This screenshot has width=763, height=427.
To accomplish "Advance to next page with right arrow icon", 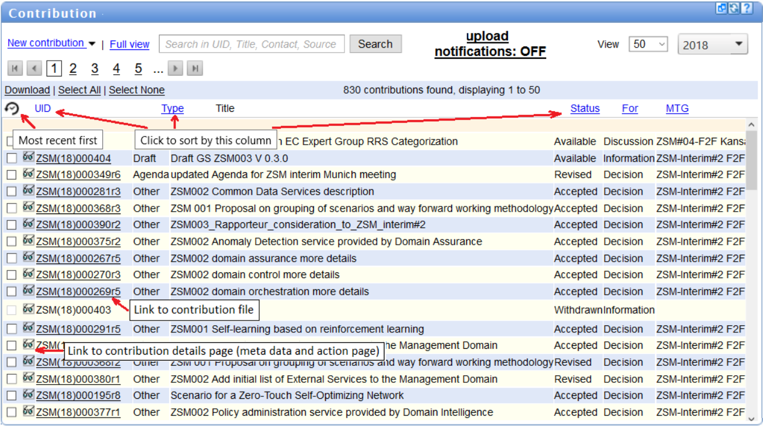I will pyautogui.click(x=175, y=68).
